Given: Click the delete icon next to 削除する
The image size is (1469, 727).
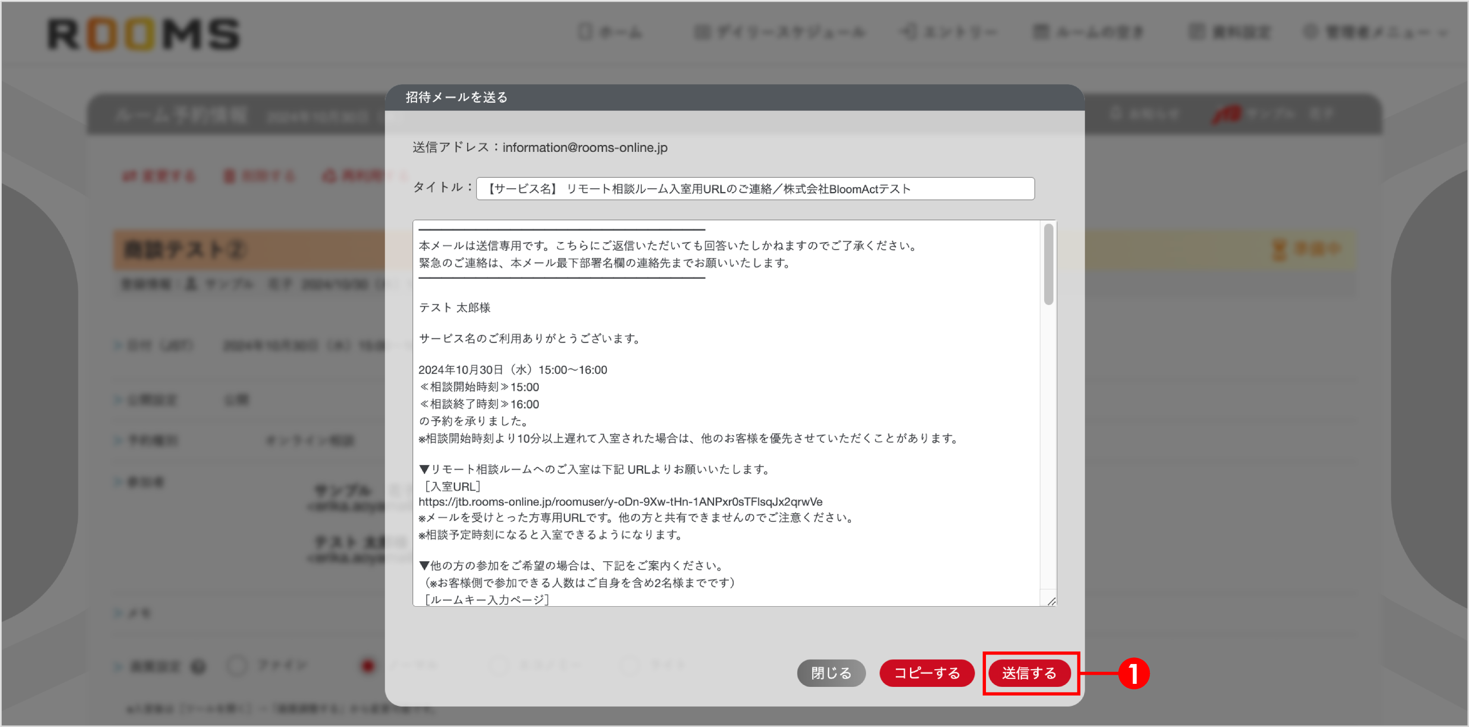Looking at the screenshot, I should (229, 176).
